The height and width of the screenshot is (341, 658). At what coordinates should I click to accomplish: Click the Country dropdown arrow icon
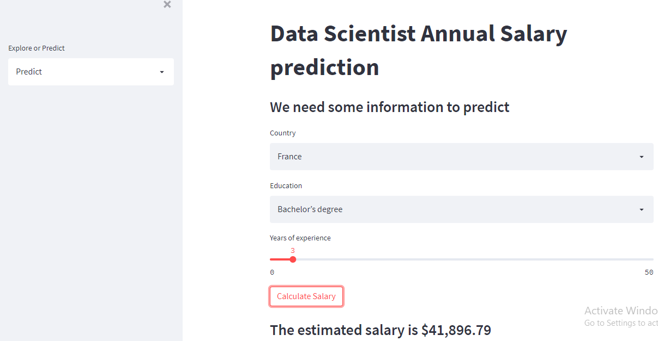pyautogui.click(x=642, y=156)
